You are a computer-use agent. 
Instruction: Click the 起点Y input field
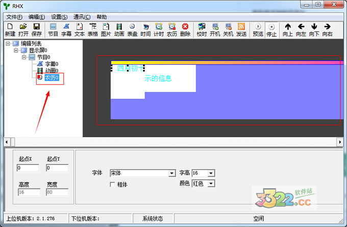tap(57, 168)
